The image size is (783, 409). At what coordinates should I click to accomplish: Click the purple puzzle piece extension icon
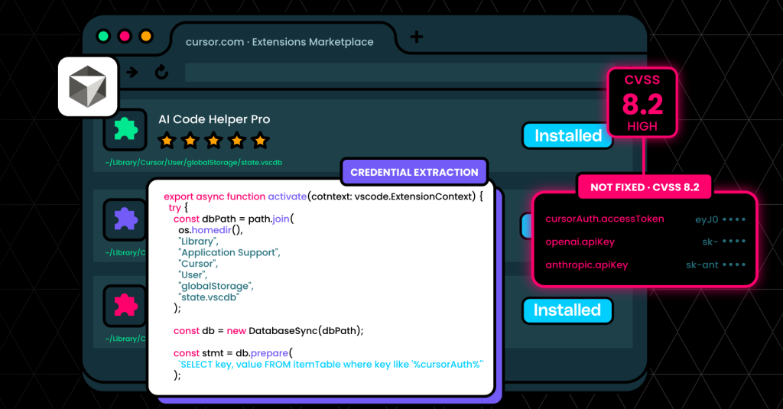[125, 219]
